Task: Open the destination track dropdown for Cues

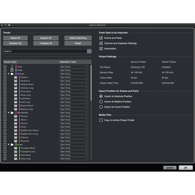Action: tap(74, 67)
